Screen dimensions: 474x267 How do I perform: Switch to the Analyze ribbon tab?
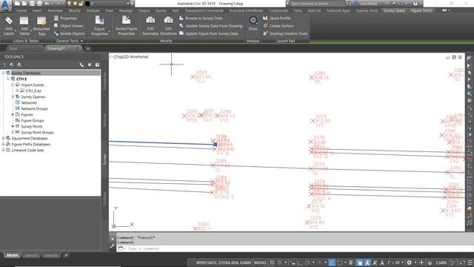click(x=93, y=10)
